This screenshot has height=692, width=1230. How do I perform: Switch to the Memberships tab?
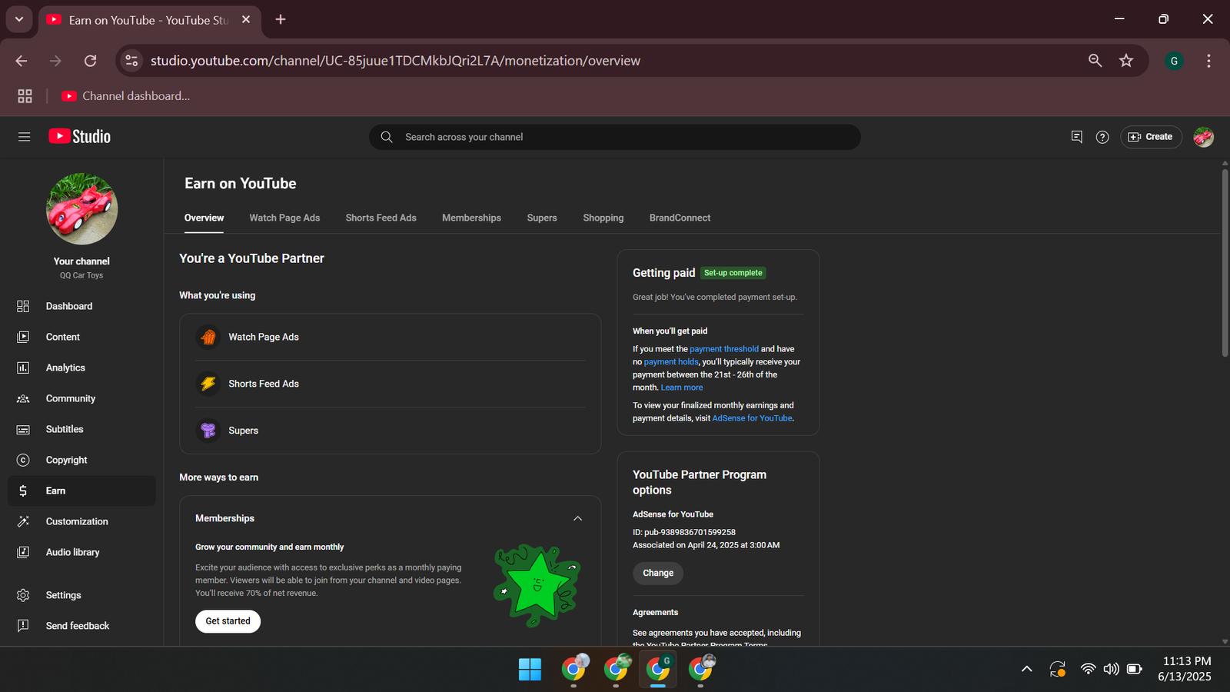tap(471, 218)
